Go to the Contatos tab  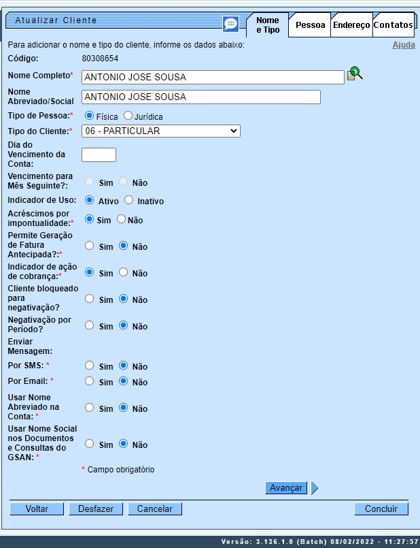393,25
